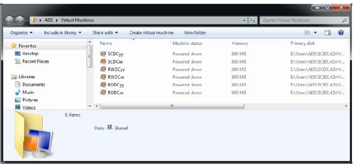Click the Shared state icon in details pane
The height and width of the screenshot is (166, 354).
coord(109,127)
